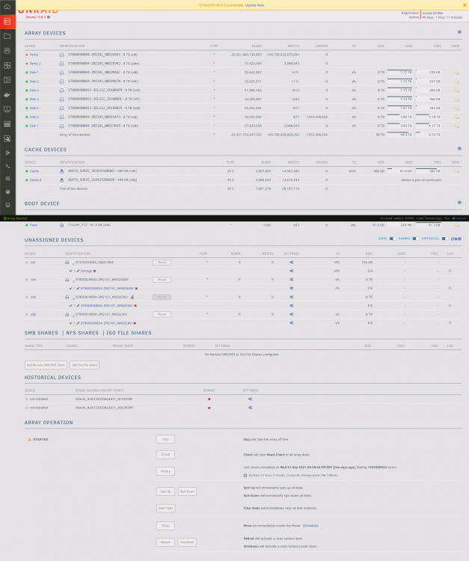This screenshot has height=561, width=469.
Task: Browse Cache via its view folder icon
Action: pos(457,171)
